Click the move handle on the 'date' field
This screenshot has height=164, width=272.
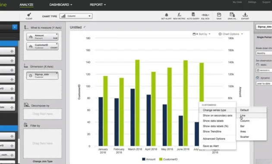pyautogui.click(x=12, y=107)
